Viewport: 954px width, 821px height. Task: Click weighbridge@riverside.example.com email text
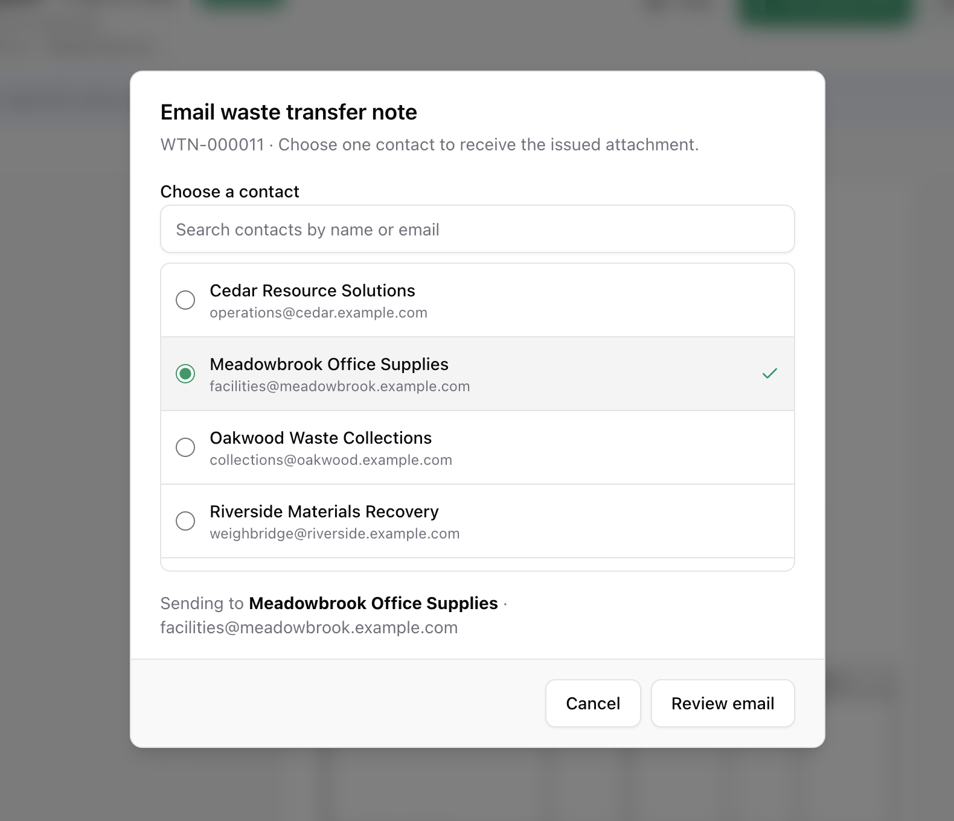coord(335,534)
